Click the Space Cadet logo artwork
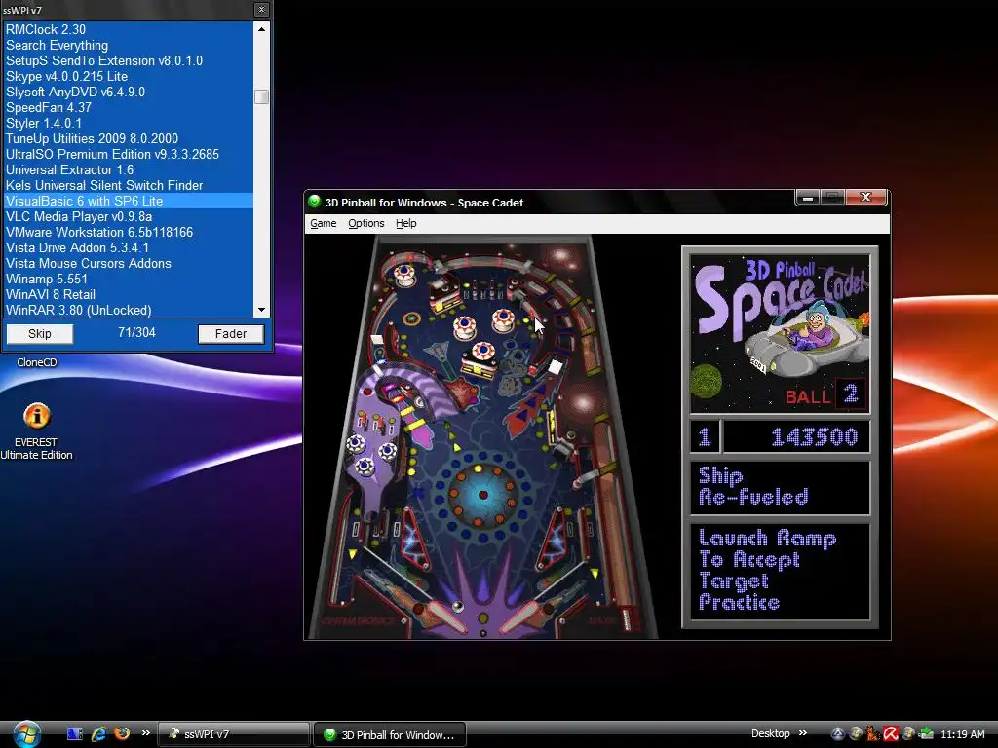 780,333
